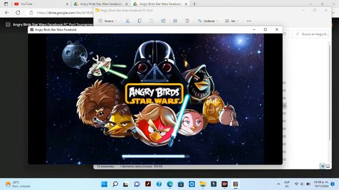Image resolution: width=339 pixels, height=190 pixels.
Task: Click the Cut scissors icon in File Explorer
Action: 127,21
